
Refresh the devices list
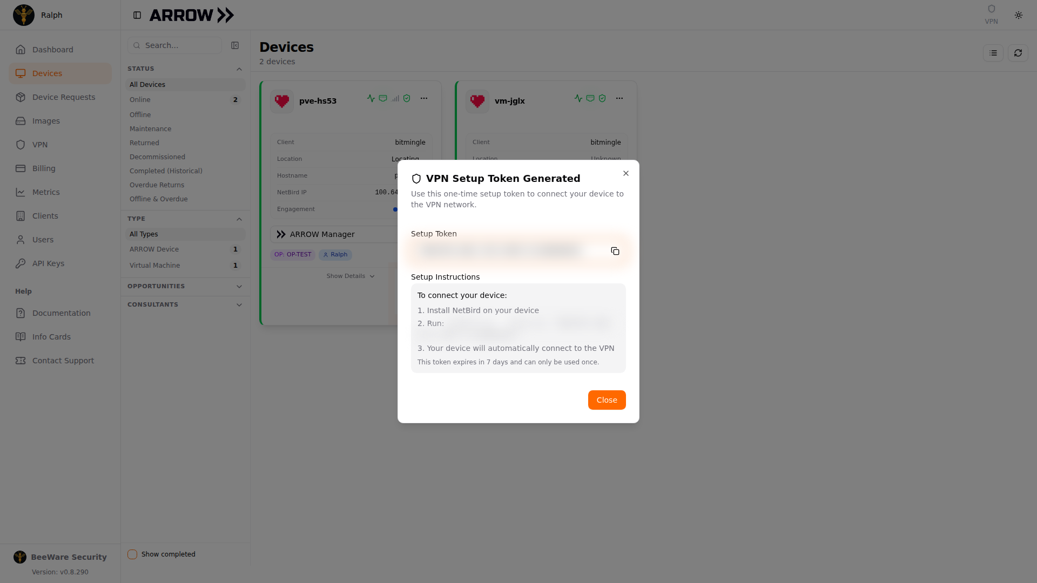(1018, 53)
